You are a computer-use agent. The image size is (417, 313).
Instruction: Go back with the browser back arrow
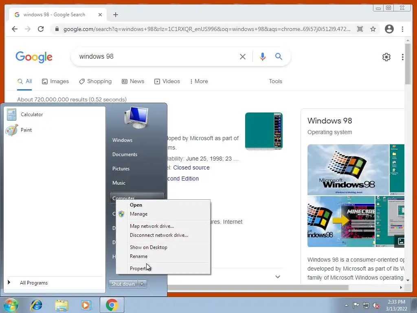(15, 29)
